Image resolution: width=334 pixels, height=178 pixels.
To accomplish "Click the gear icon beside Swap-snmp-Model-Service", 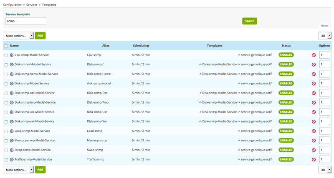I will [12, 150].
